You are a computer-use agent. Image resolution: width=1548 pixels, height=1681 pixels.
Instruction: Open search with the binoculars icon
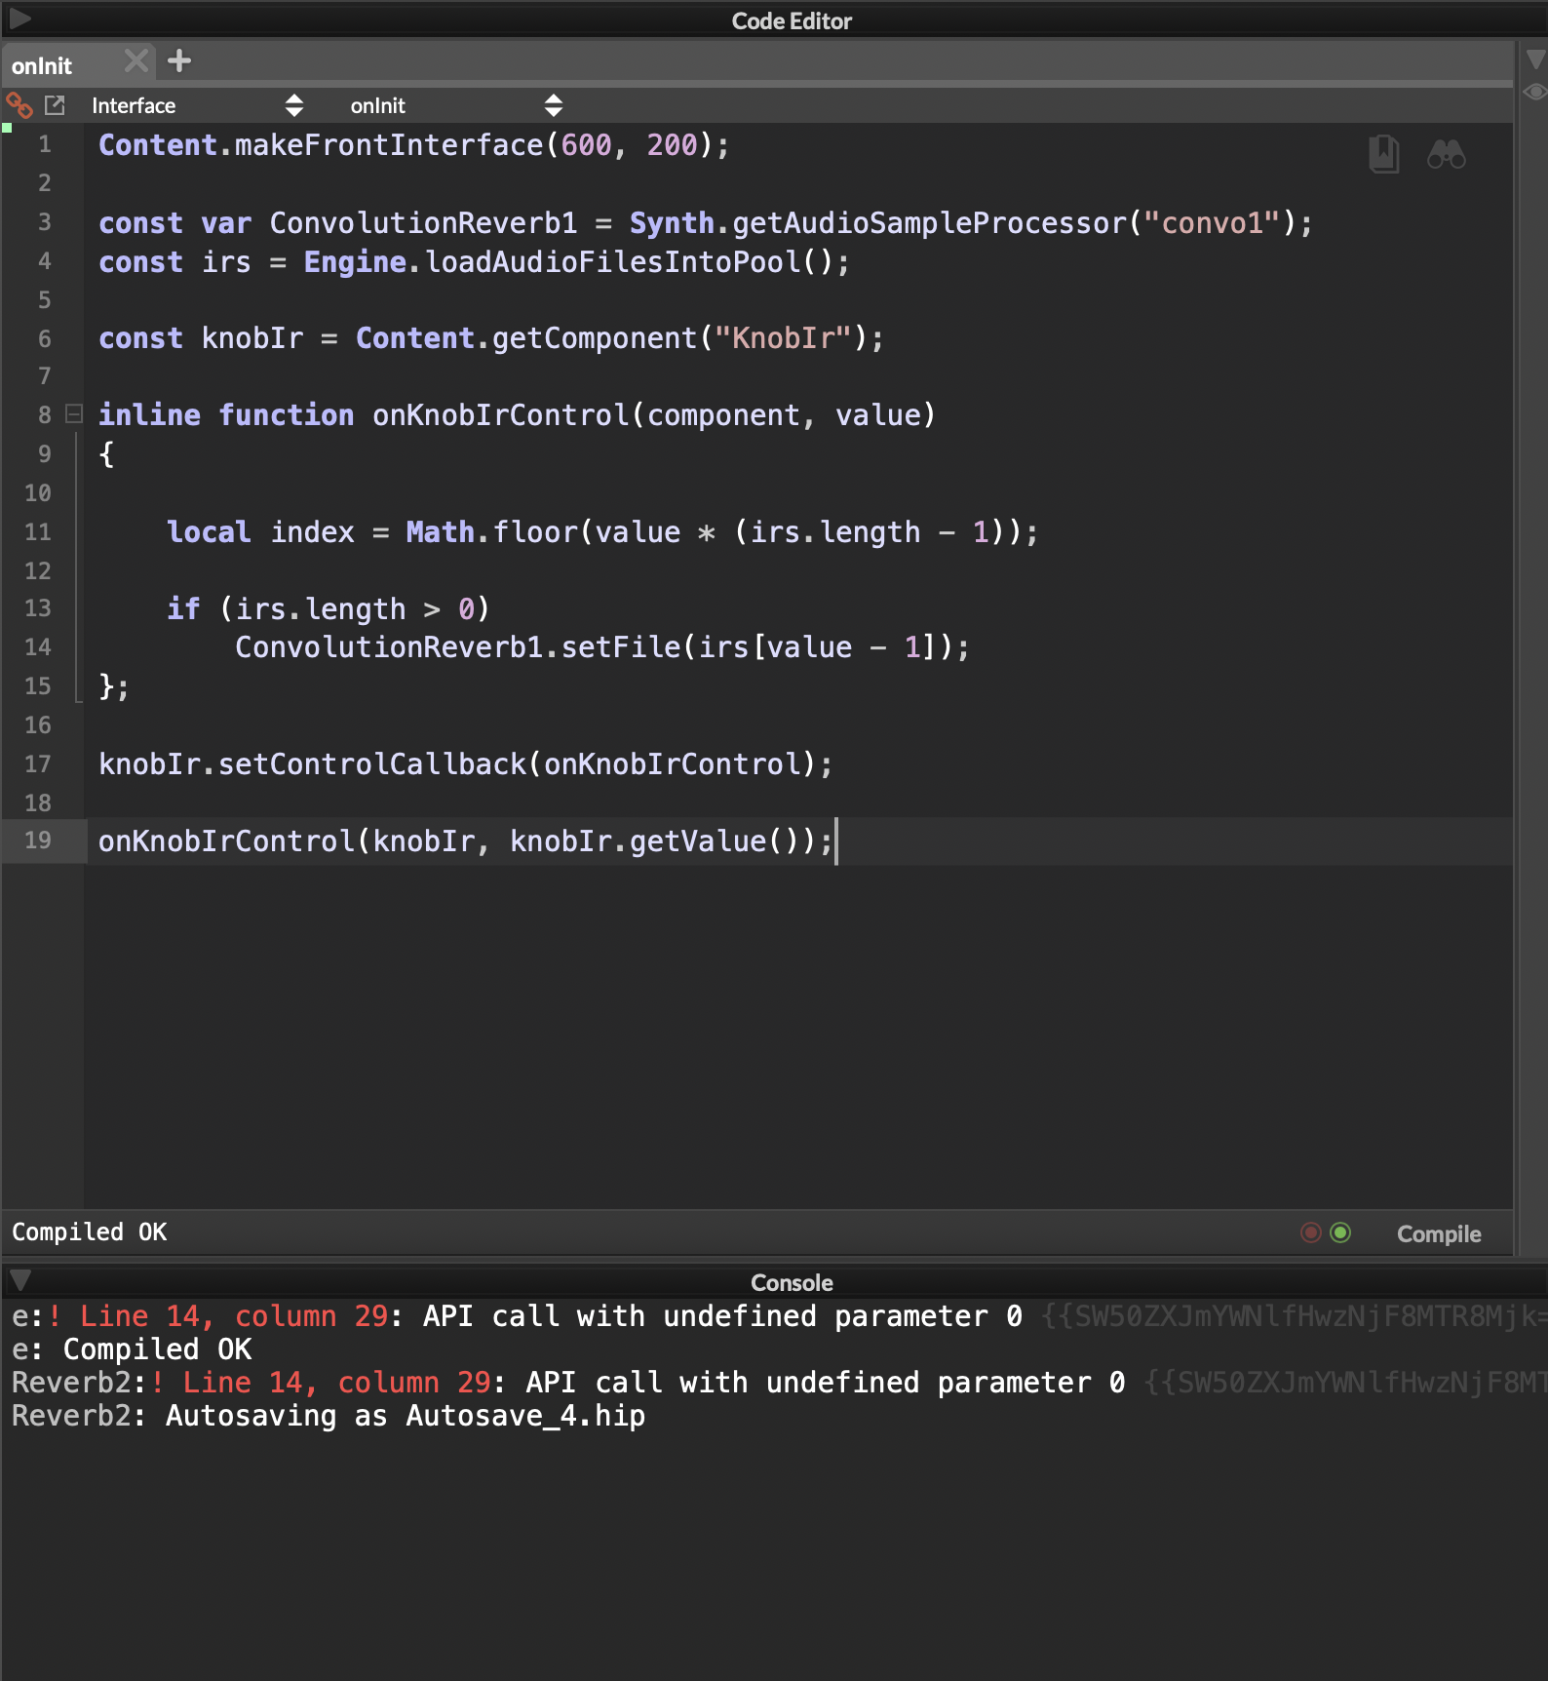pos(1446,154)
